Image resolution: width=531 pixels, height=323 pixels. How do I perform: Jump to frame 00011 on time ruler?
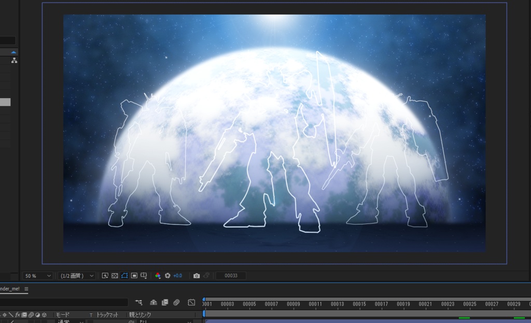point(315,304)
